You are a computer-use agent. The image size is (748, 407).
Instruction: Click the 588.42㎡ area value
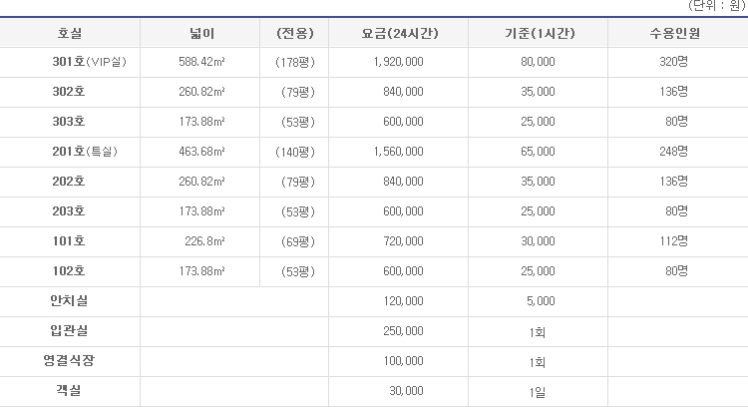(201, 62)
